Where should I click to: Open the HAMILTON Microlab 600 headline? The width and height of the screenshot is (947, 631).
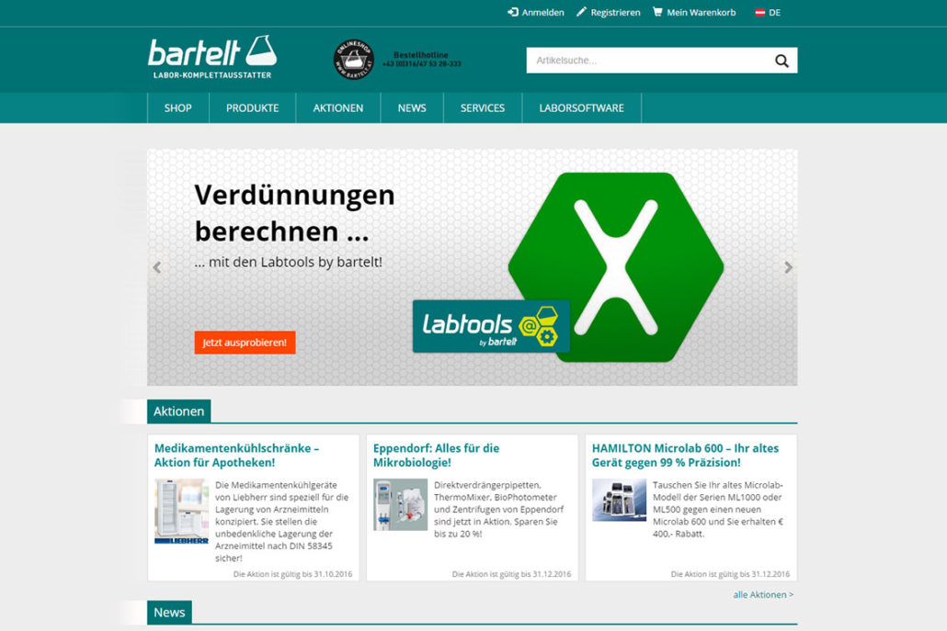685,456
